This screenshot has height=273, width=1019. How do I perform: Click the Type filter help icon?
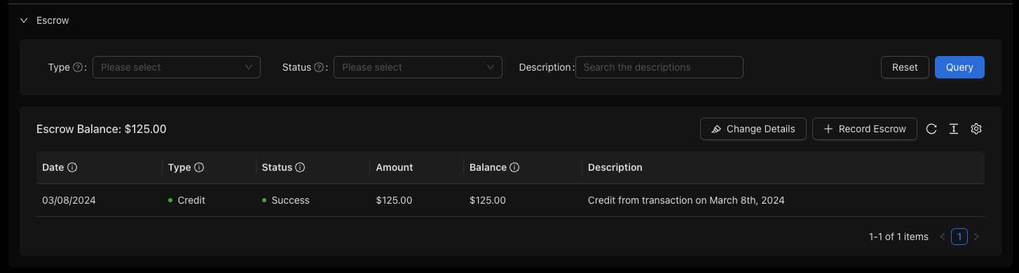pyautogui.click(x=78, y=67)
